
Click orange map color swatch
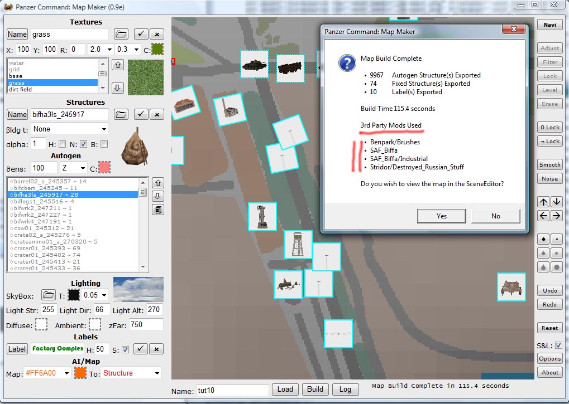80,373
